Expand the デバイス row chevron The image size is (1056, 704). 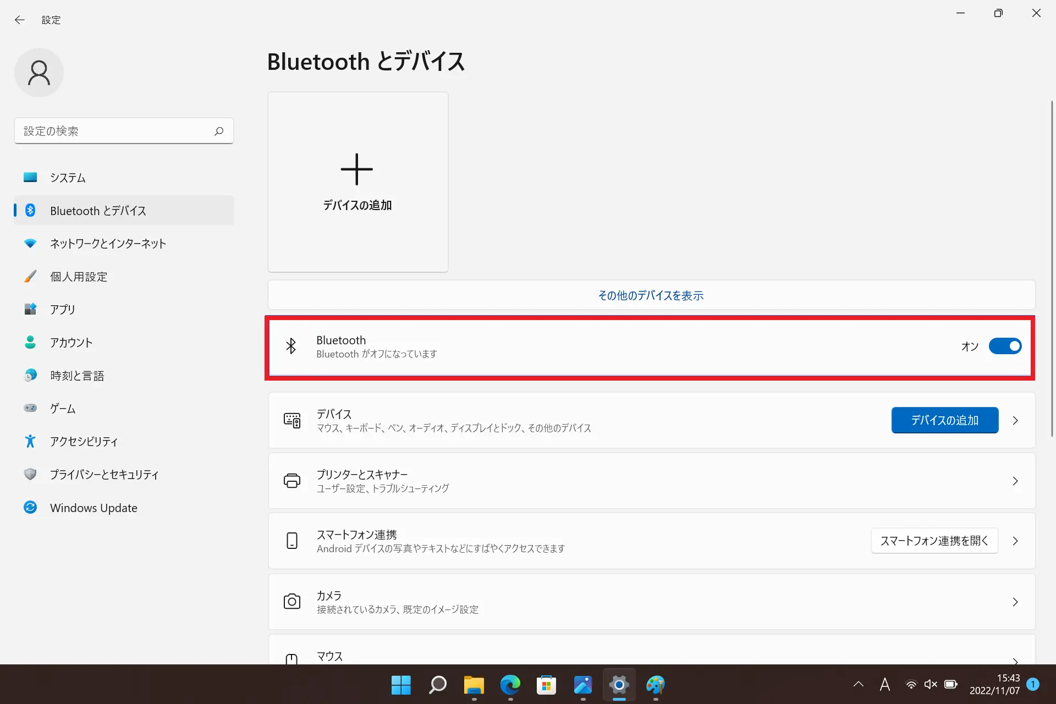coord(1015,420)
